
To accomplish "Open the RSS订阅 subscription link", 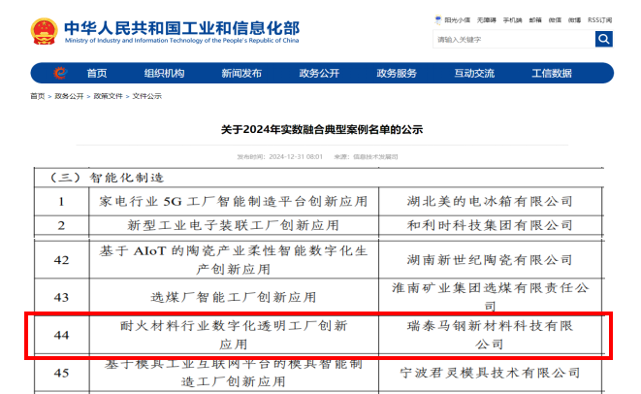I will [x=600, y=19].
